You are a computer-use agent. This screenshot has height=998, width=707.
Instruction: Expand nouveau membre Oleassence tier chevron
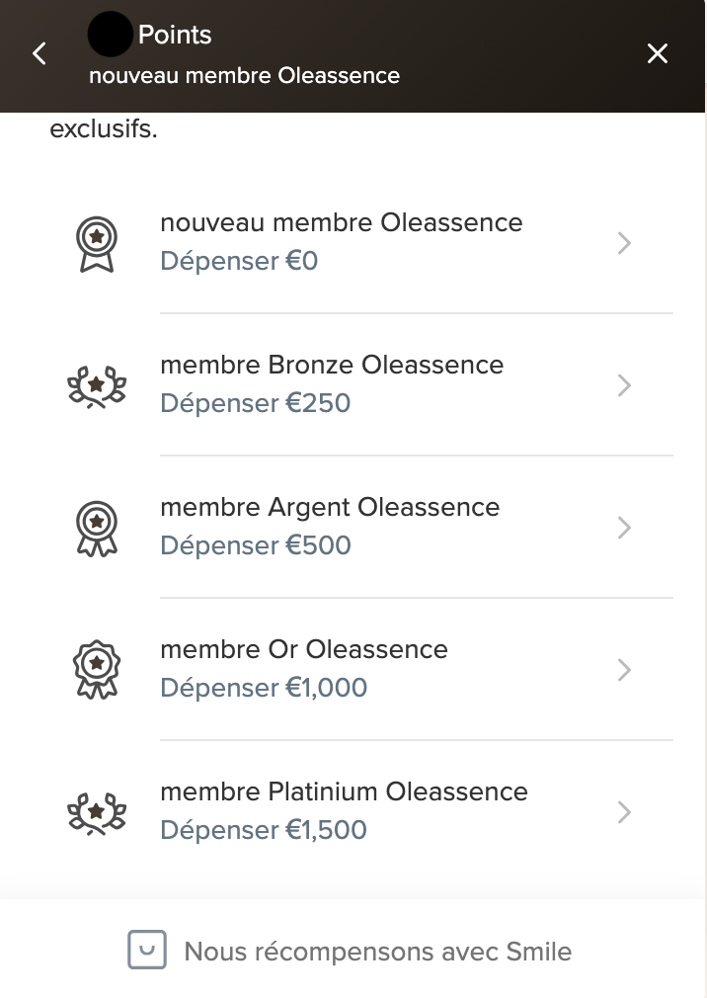click(624, 243)
